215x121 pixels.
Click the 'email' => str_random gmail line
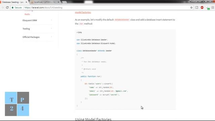(108, 91)
